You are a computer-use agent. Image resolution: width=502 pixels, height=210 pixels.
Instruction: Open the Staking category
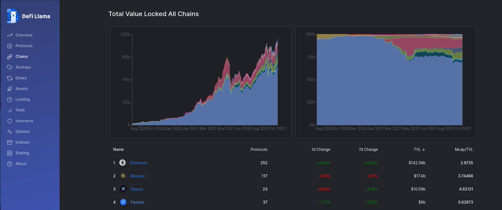(x=22, y=153)
